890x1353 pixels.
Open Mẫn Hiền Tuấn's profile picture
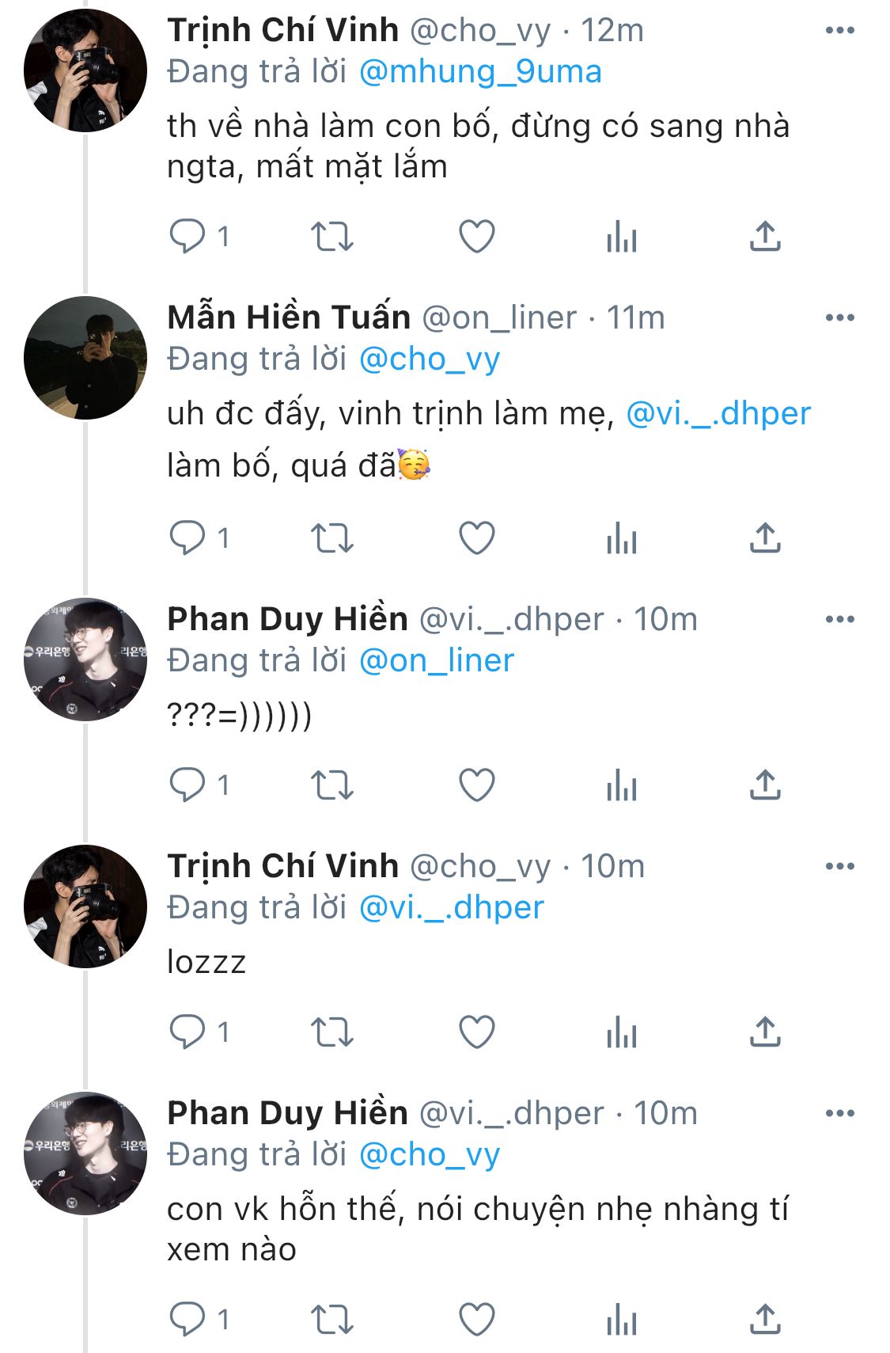pyautogui.click(x=85, y=358)
